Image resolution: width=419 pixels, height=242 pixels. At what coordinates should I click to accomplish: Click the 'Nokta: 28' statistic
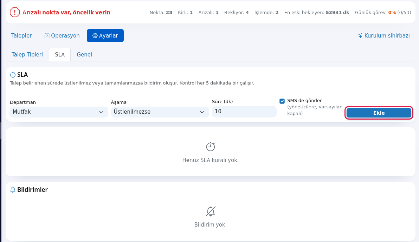pyautogui.click(x=161, y=13)
